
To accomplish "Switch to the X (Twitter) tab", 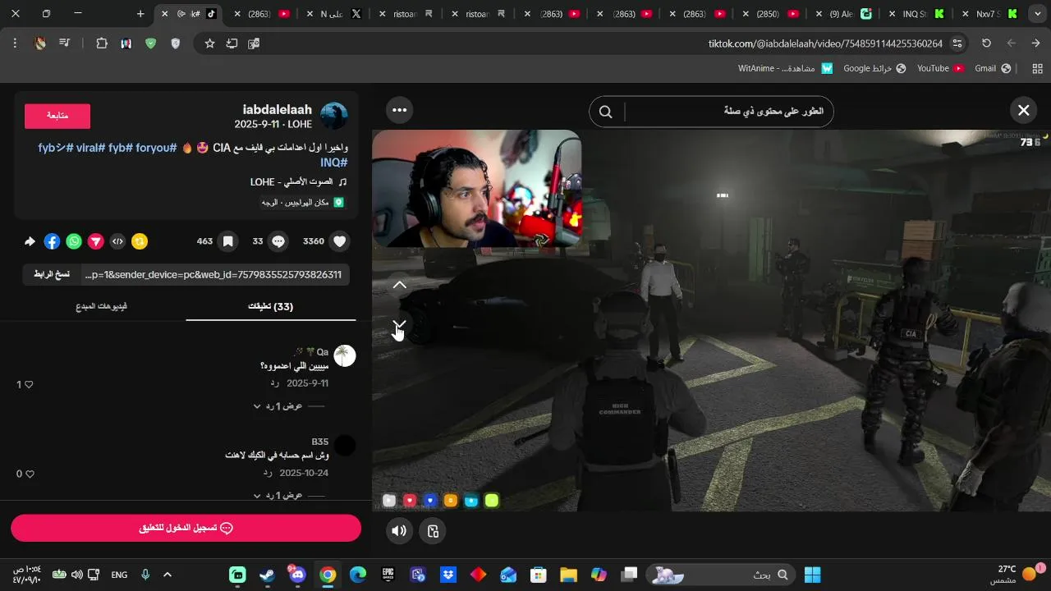I will click(337, 14).
